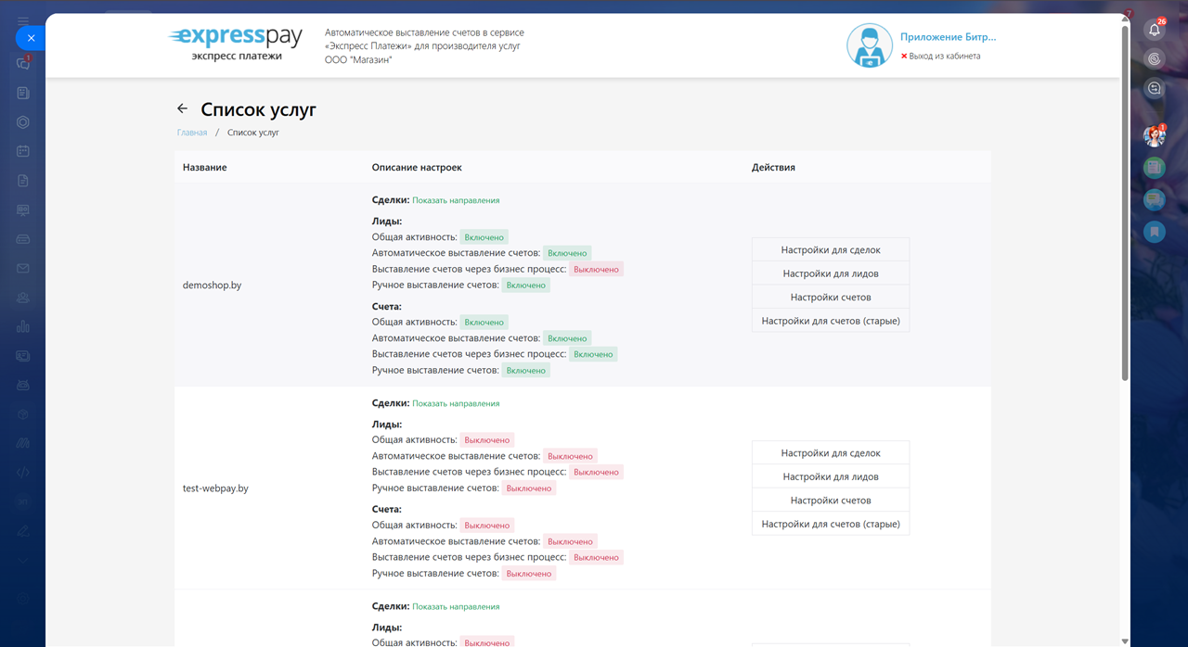Open Настройки для лидов for demoshop.by
The height and width of the screenshot is (647, 1188).
(x=831, y=273)
